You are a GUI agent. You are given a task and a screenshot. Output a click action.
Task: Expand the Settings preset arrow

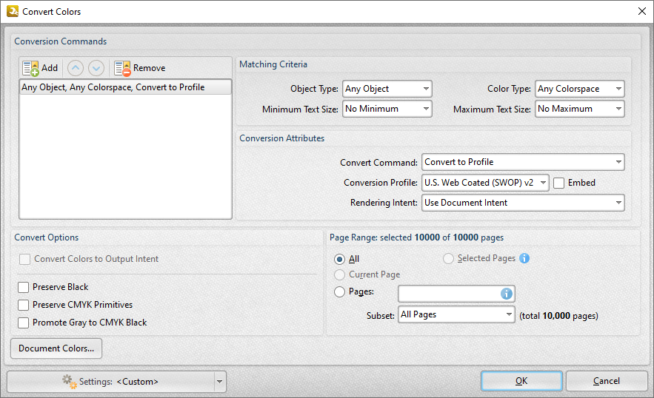tap(220, 382)
